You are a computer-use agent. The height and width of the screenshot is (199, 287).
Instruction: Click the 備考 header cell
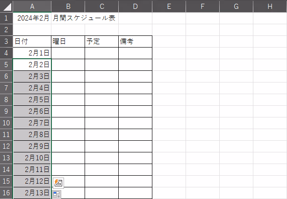coord(136,41)
